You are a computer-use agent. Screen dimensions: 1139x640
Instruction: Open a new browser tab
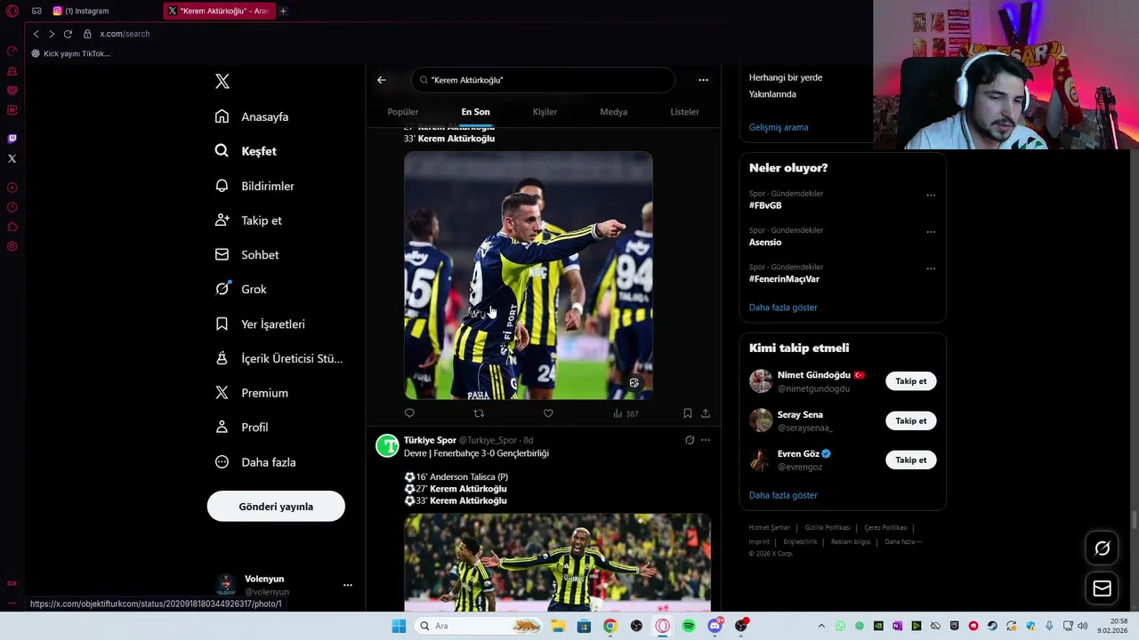coord(283,11)
